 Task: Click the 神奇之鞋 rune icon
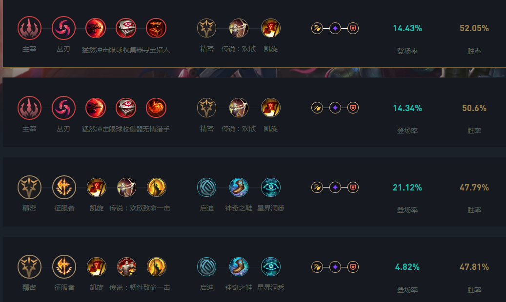238,187
